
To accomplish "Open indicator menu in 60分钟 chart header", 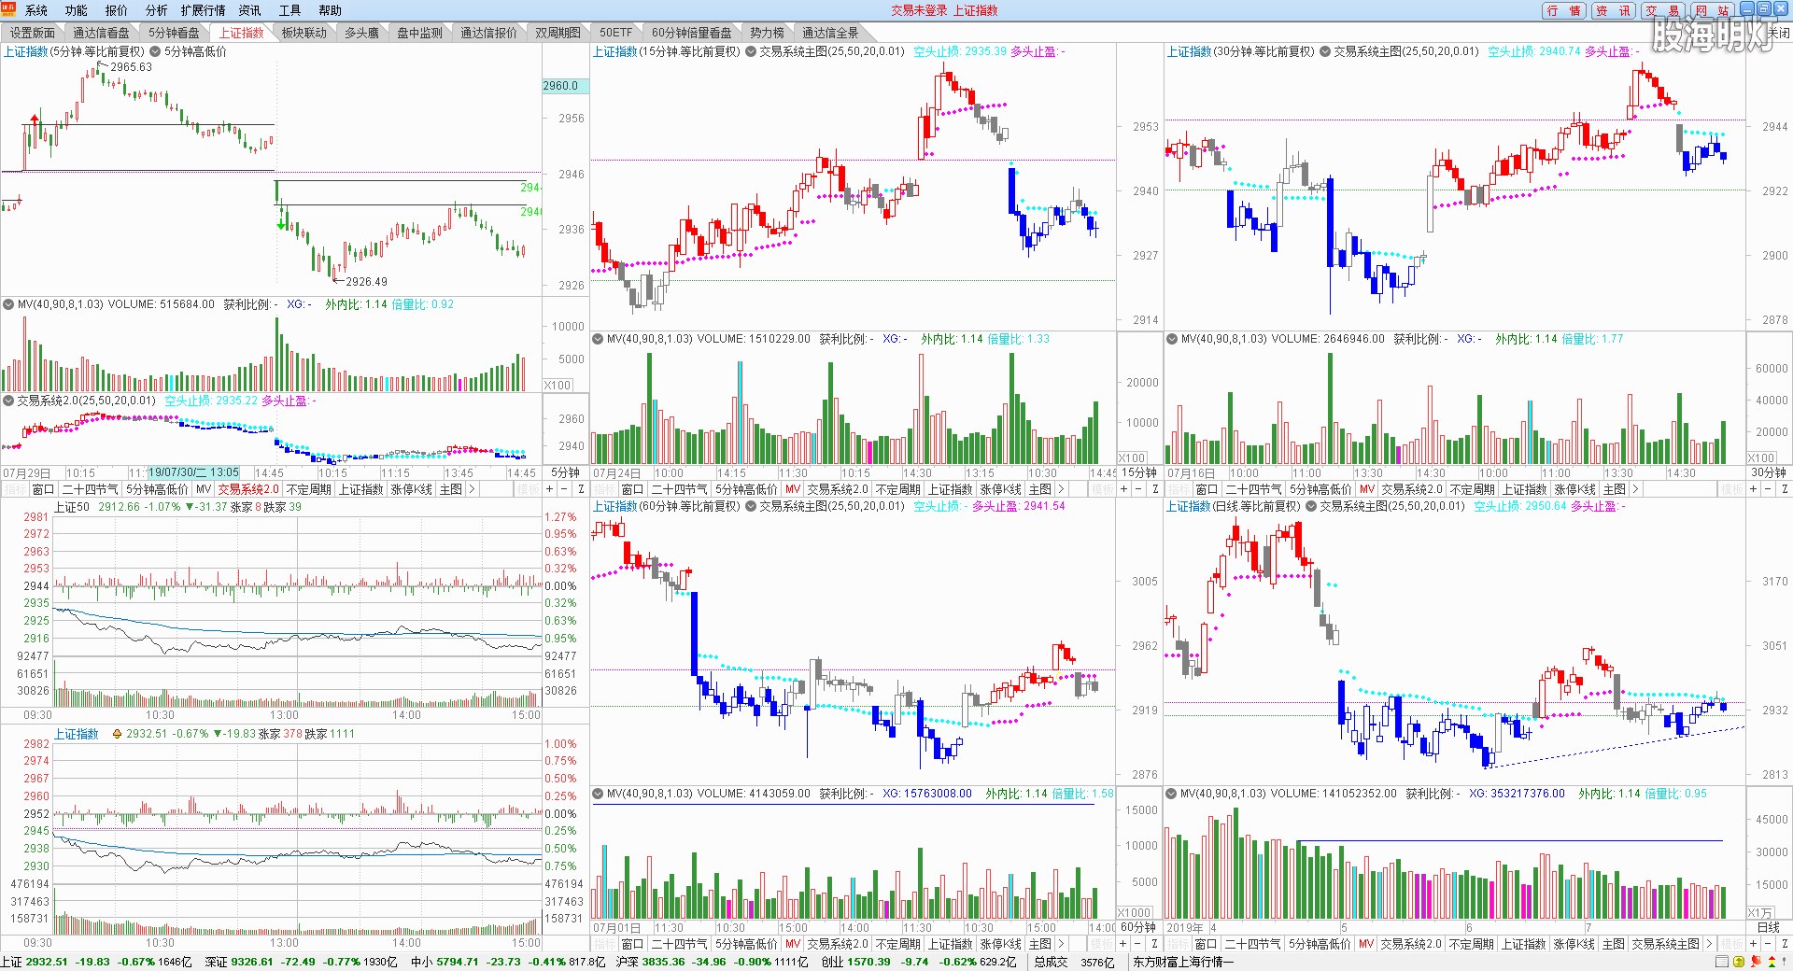I will coord(751,506).
